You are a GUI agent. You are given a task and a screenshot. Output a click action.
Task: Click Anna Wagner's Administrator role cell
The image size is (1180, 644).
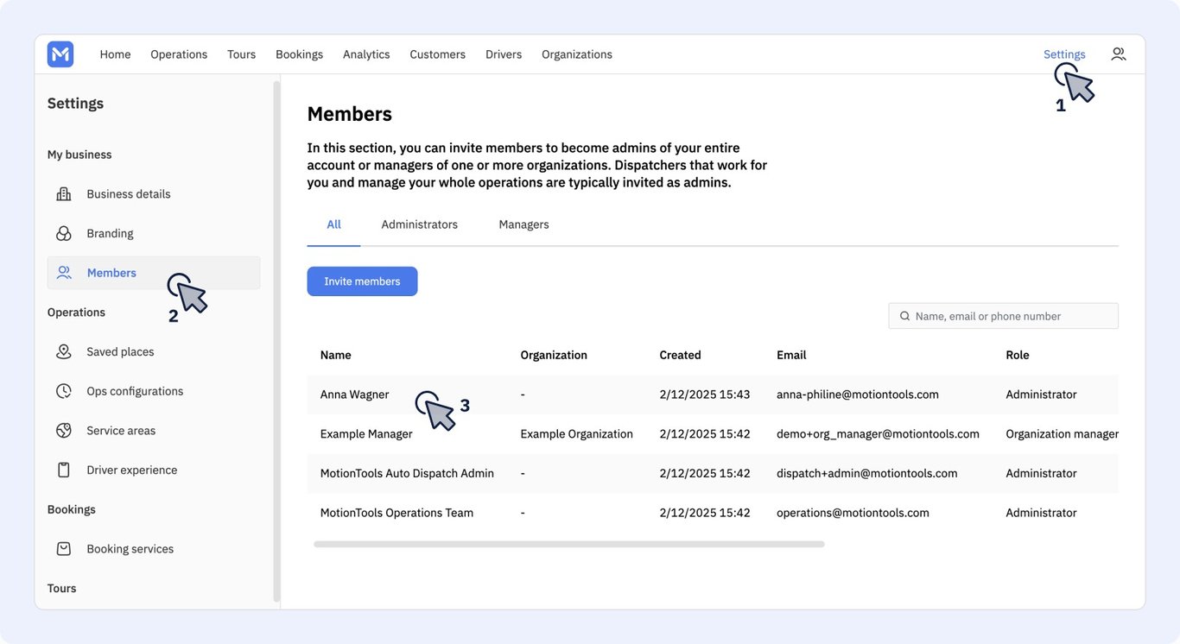pos(1041,395)
